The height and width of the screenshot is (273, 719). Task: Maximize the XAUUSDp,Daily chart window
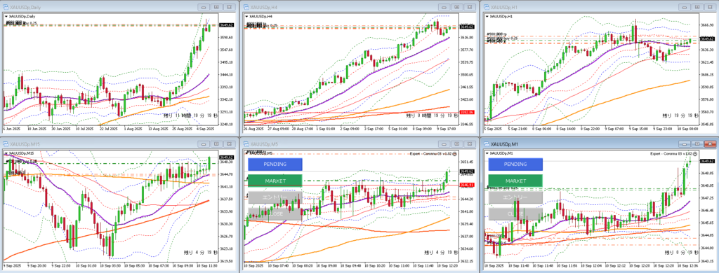216,7
